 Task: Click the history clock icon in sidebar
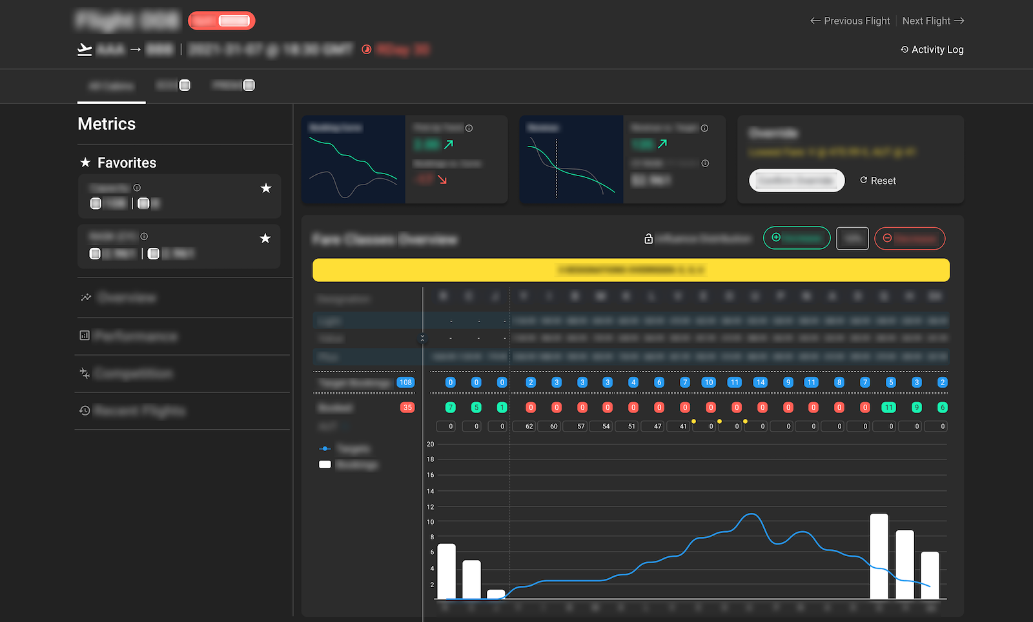[85, 411]
